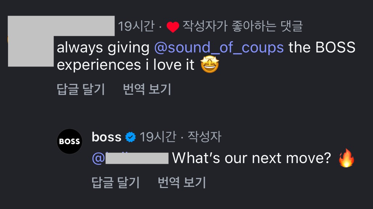Click the star-eyes emoji in the comment

coord(210,65)
